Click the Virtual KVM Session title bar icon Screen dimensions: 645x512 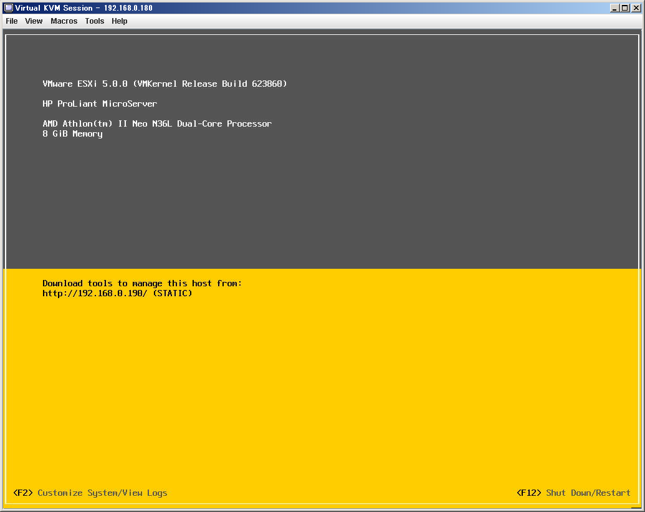8,8
